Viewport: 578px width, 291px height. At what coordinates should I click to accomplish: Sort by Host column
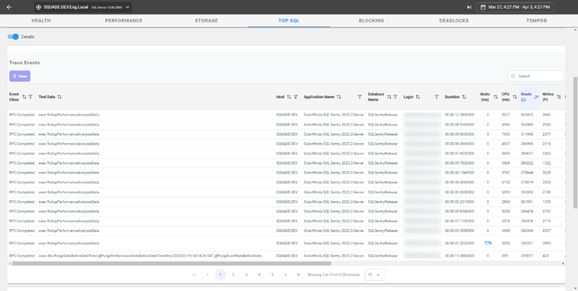[x=289, y=97]
